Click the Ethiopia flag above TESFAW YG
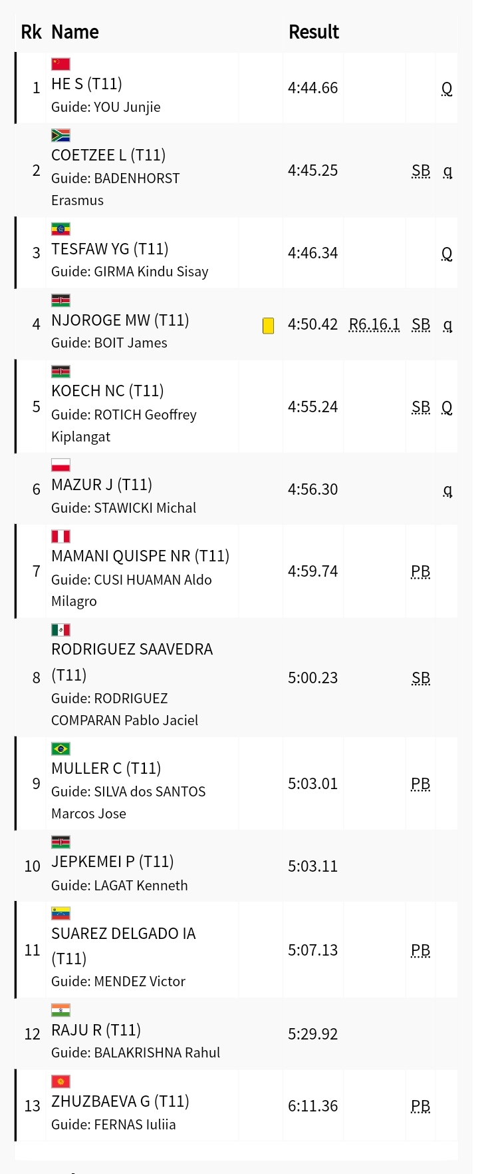The width and height of the screenshot is (494, 1174). 61,229
